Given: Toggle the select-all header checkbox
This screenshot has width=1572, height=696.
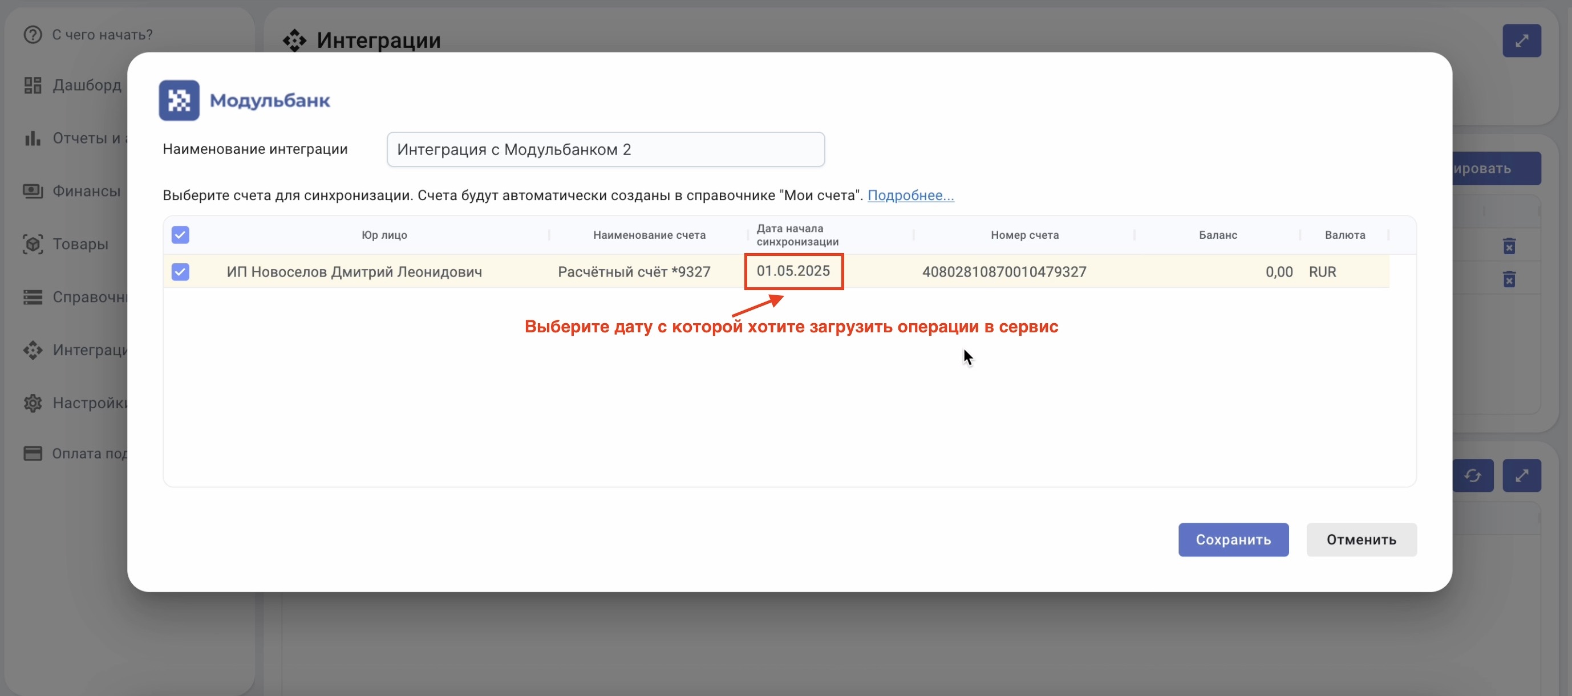Looking at the screenshot, I should coord(180,235).
